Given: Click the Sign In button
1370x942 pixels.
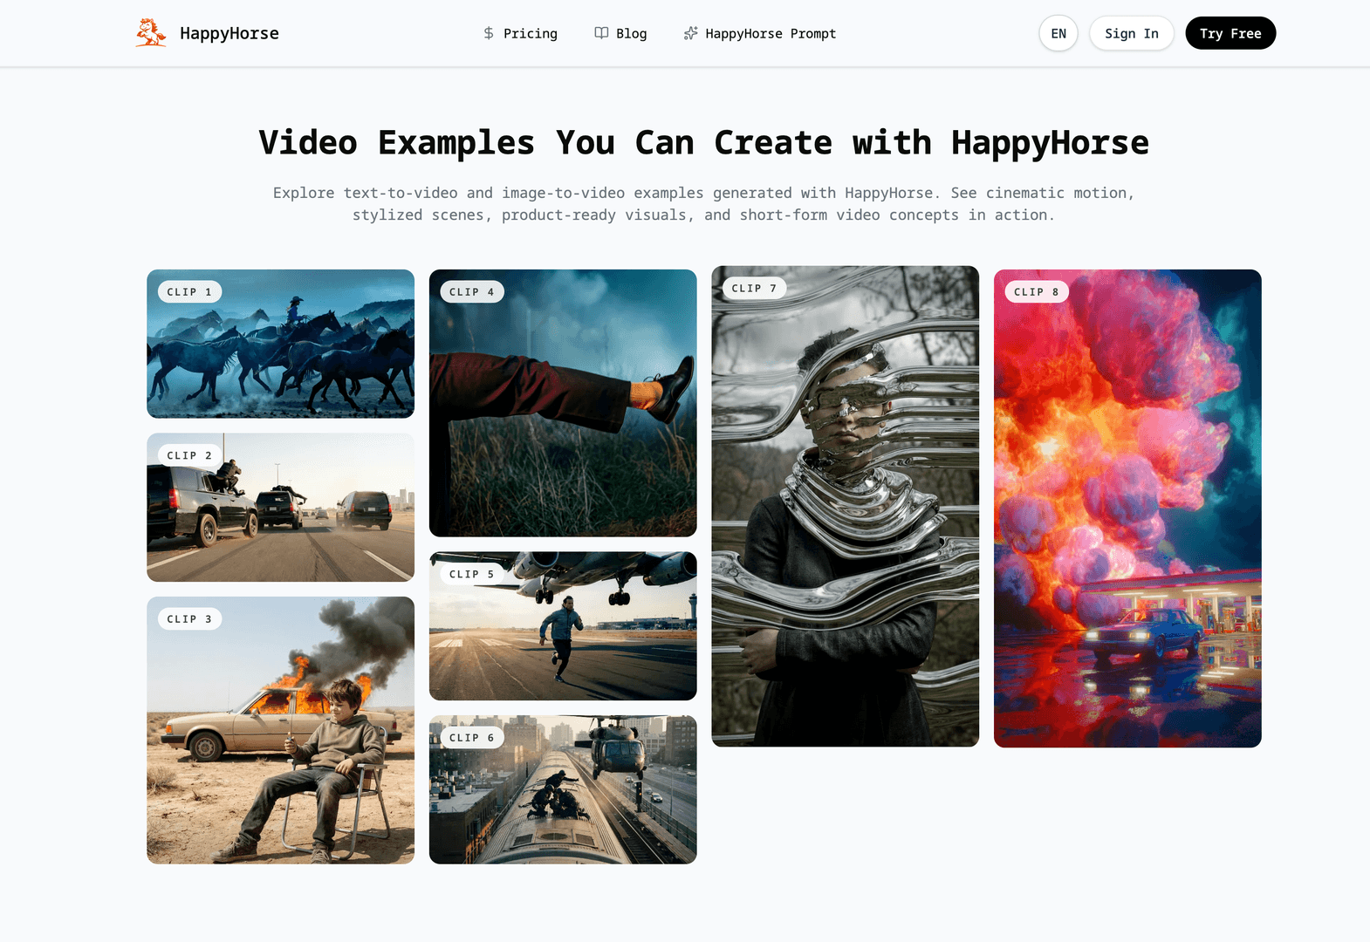Looking at the screenshot, I should click(x=1132, y=33).
